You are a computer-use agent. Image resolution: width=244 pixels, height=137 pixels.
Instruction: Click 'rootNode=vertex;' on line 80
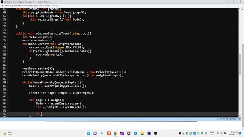tap(49, 54)
